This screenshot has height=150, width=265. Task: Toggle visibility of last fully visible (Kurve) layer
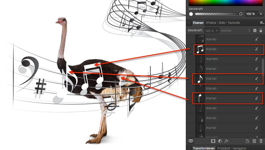click(257, 128)
